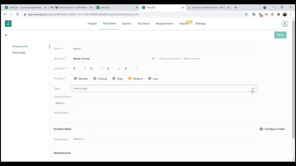Open a new browser tab with plus icon
Viewport: 296px width, 166px height.
click(x=235, y=7)
